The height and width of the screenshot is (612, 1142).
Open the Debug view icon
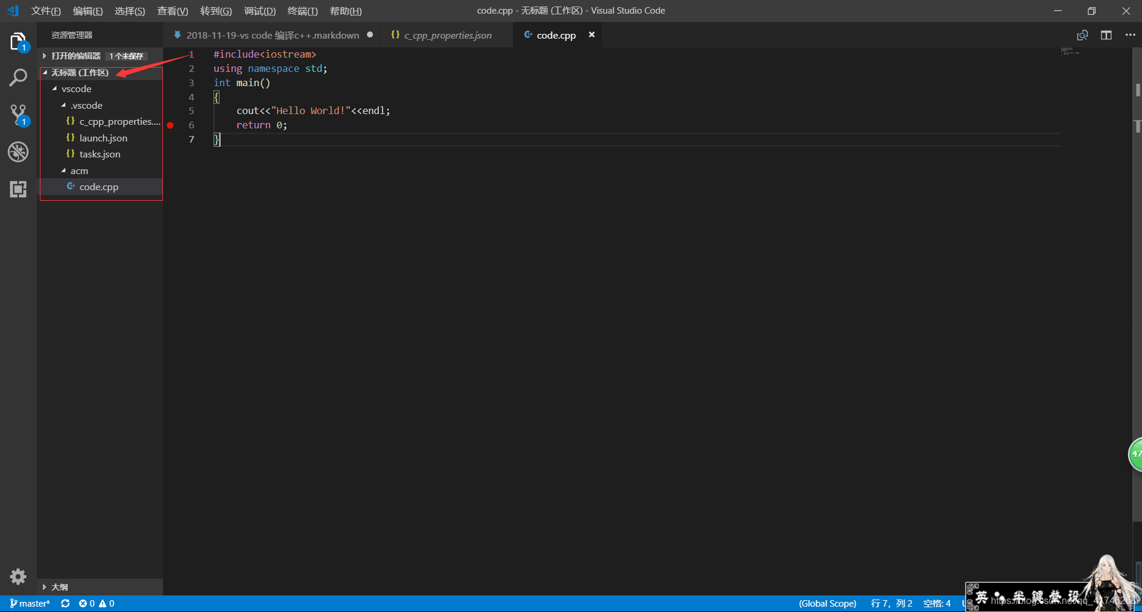pyautogui.click(x=18, y=152)
